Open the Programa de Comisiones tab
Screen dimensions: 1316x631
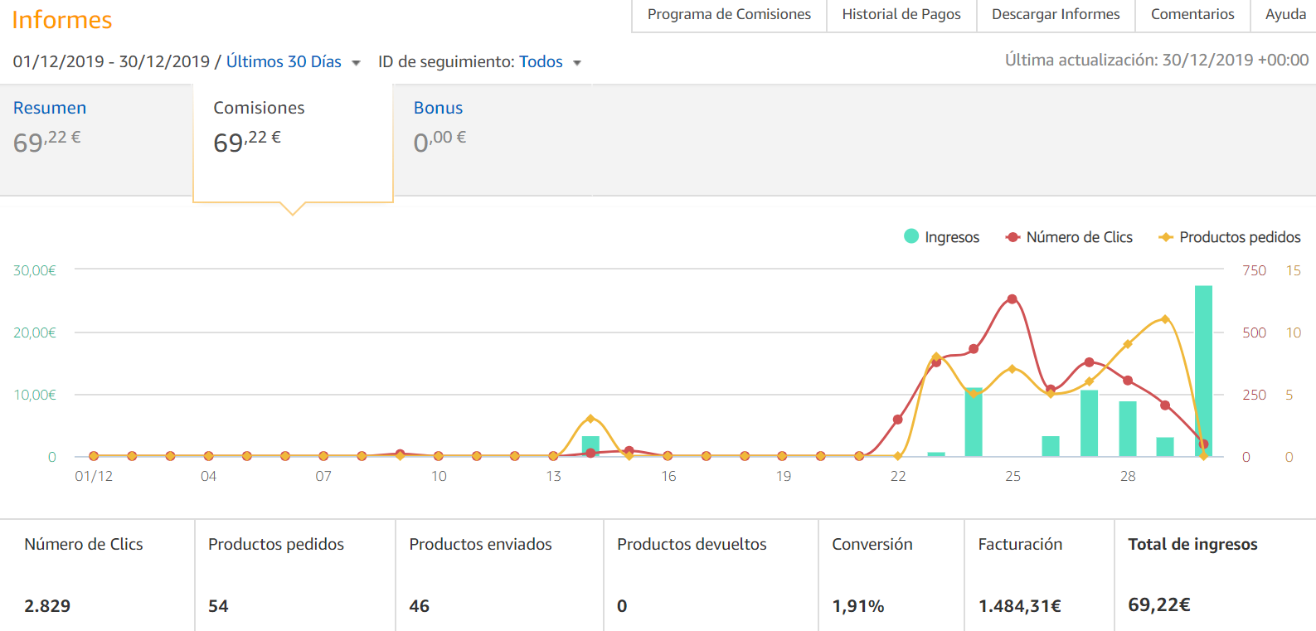coord(729,15)
